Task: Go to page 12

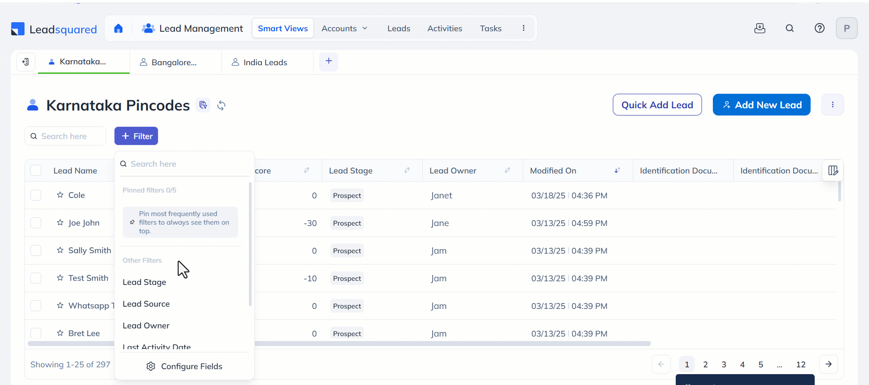Action: [801, 364]
